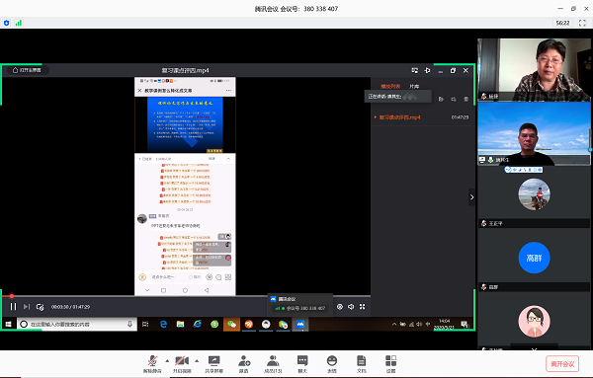Click the red progress bar position marker
593x378 pixels.
tap(12, 296)
